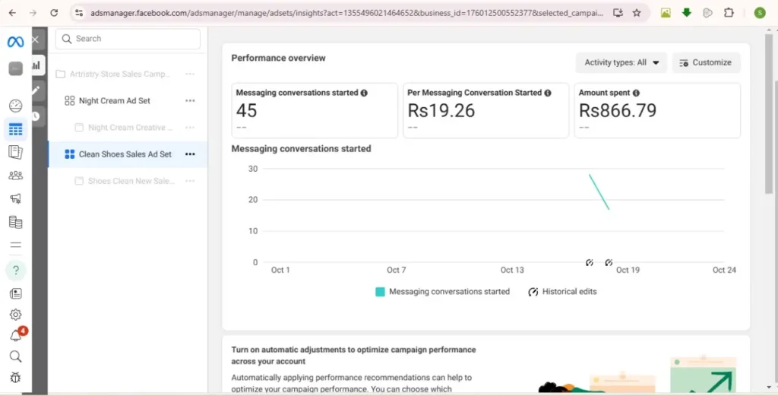Click the Search input field
This screenshot has width=778, height=396.
pyautogui.click(x=129, y=39)
